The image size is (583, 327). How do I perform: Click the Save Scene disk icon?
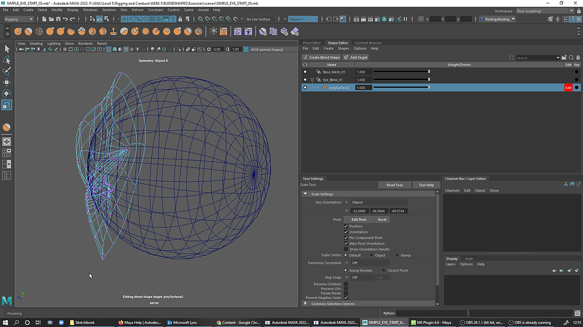pyautogui.click(x=59, y=19)
